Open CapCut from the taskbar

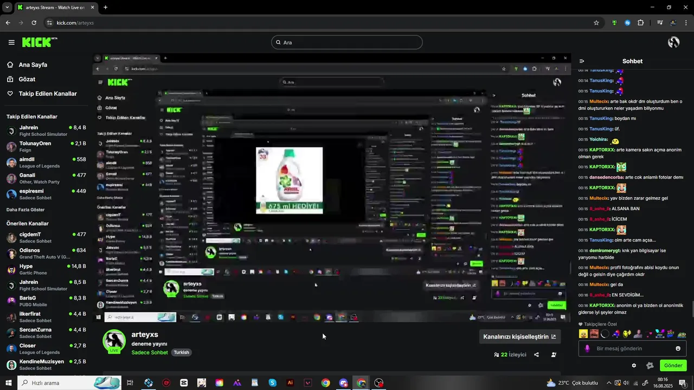(184, 383)
